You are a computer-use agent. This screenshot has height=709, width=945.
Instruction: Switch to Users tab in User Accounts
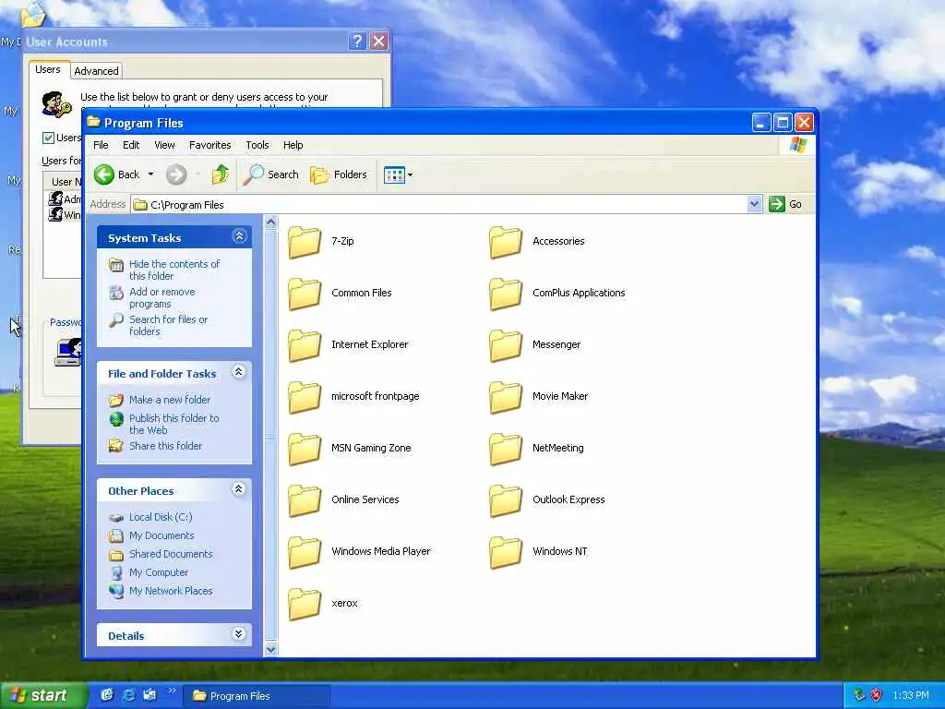(48, 69)
